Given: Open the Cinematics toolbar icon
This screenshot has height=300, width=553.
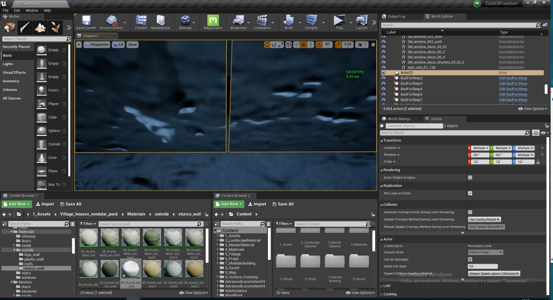Looking at the screenshot, I should pyautogui.click(x=262, y=22).
